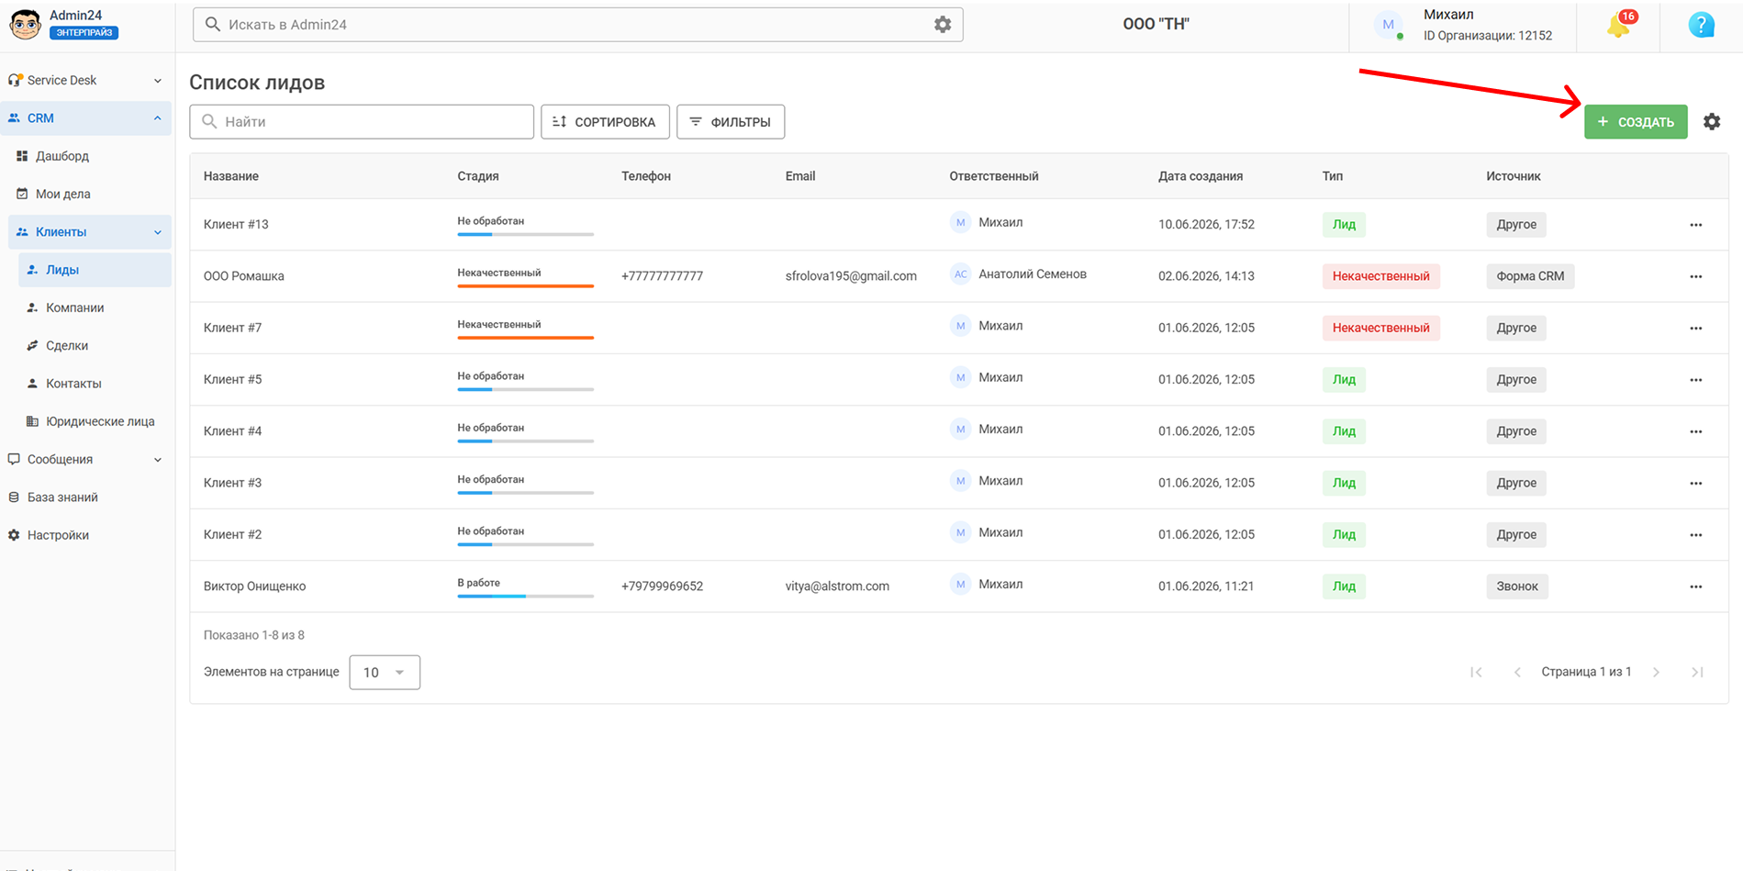Open the three-dot menu for ООО Ромашка
Screen dimensions: 1743x871
pos(1695,276)
